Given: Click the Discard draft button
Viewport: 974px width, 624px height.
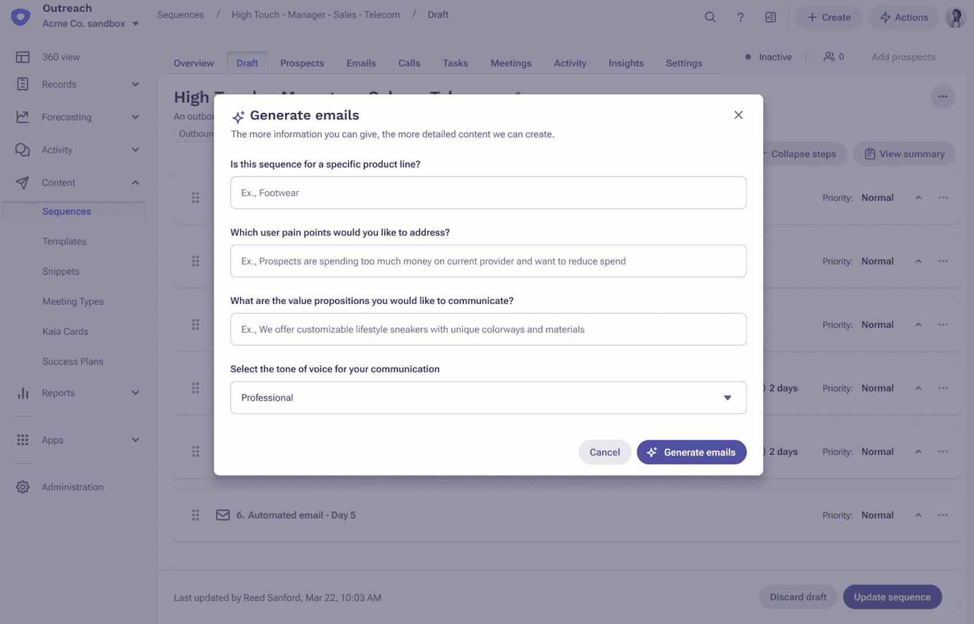Looking at the screenshot, I should pos(798,596).
